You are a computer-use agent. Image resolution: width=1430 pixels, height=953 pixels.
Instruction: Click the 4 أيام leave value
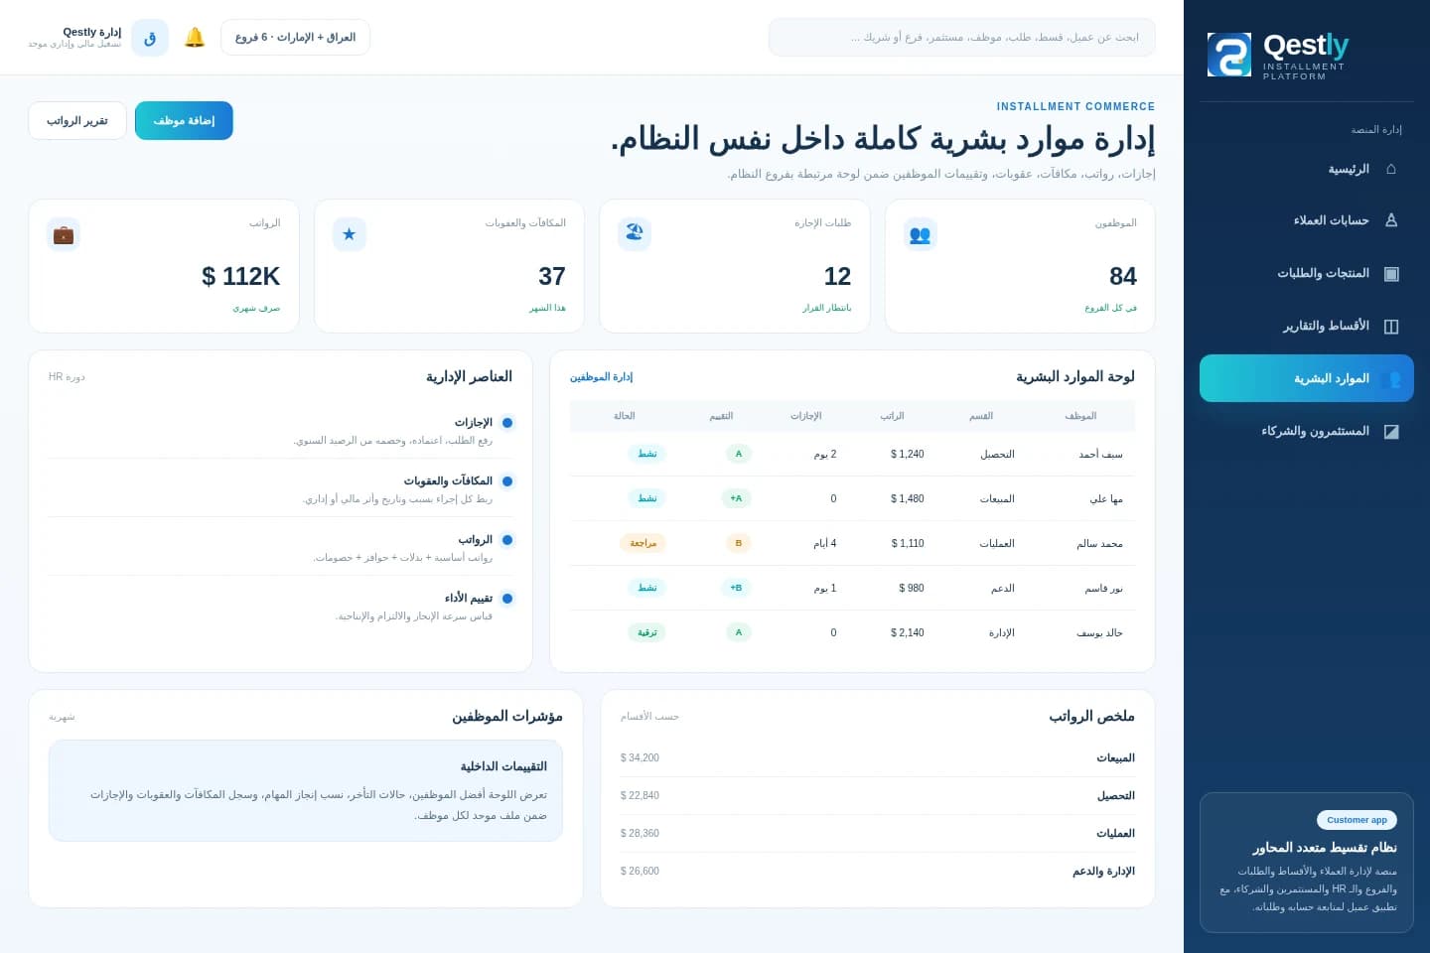tap(825, 543)
